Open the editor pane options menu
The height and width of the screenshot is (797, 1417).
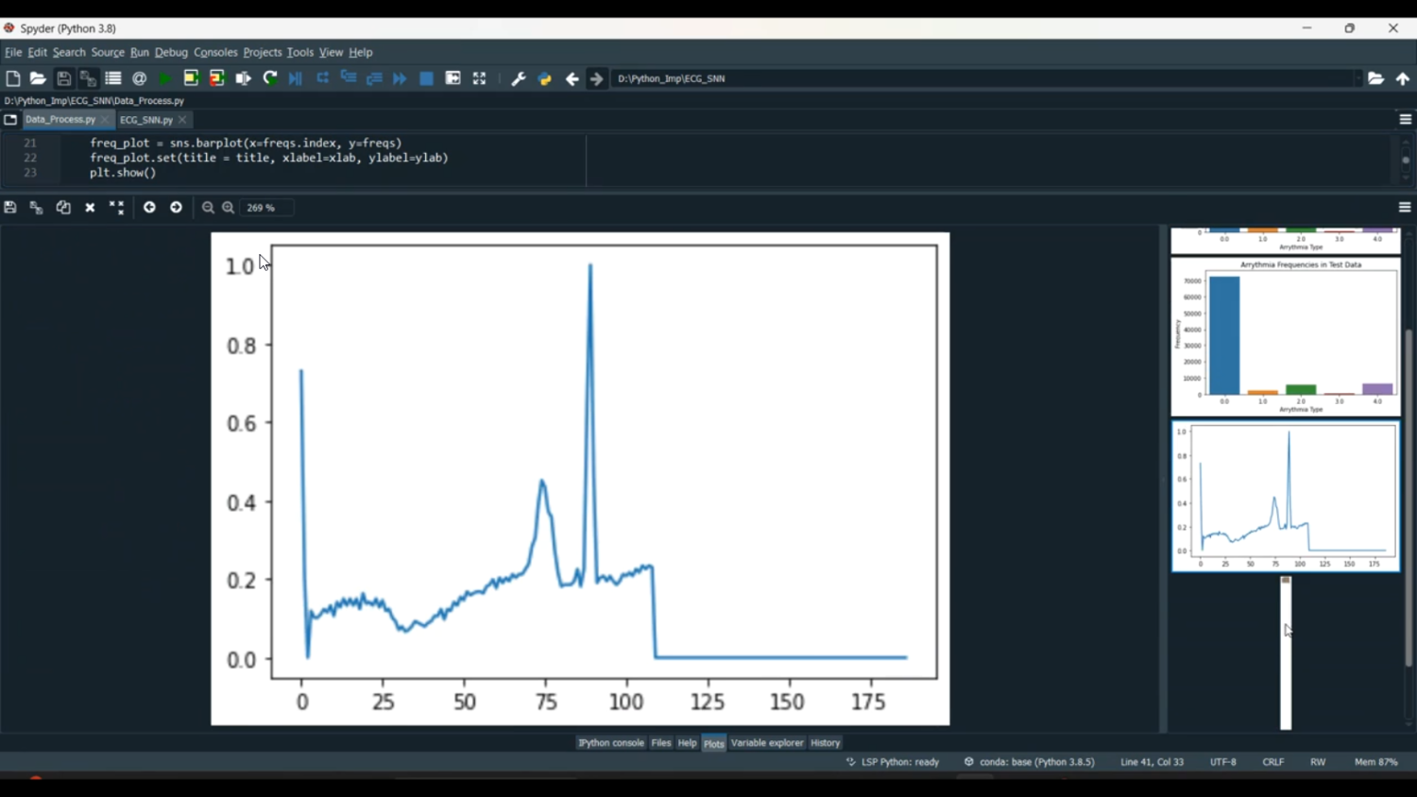(x=1405, y=119)
